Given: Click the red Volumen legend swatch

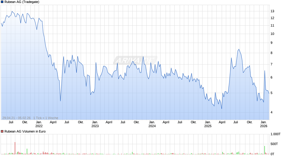Looking at the screenshot, I should pyautogui.click(x=2, y=131).
